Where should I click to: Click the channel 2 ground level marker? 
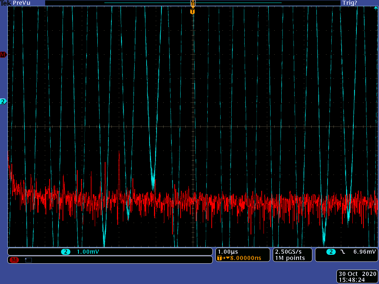coord(3,101)
